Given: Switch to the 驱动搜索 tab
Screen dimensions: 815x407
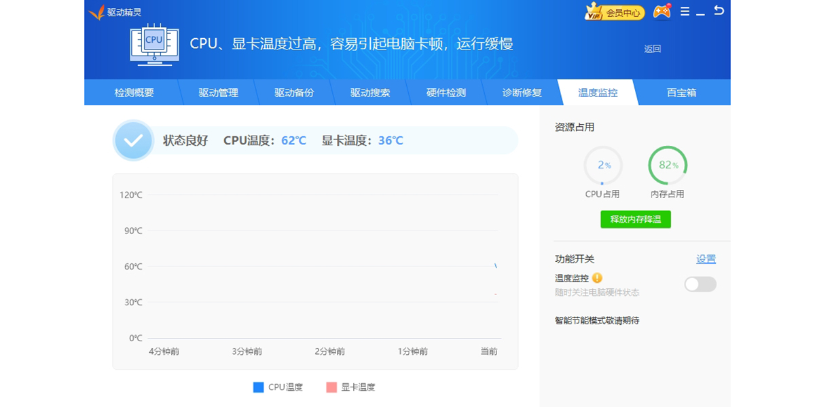Looking at the screenshot, I should coord(370,93).
